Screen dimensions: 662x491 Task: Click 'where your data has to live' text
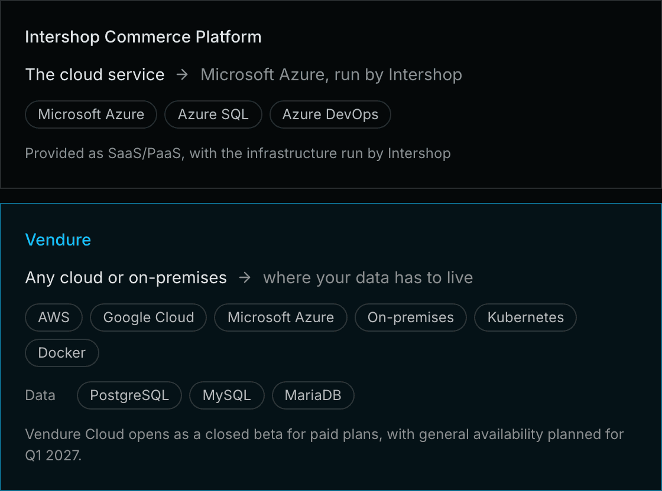[x=368, y=278]
